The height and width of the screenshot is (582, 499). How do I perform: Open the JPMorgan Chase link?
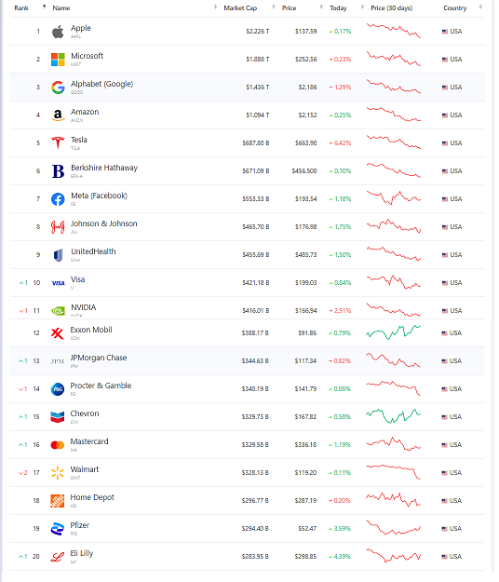pos(99,358)
